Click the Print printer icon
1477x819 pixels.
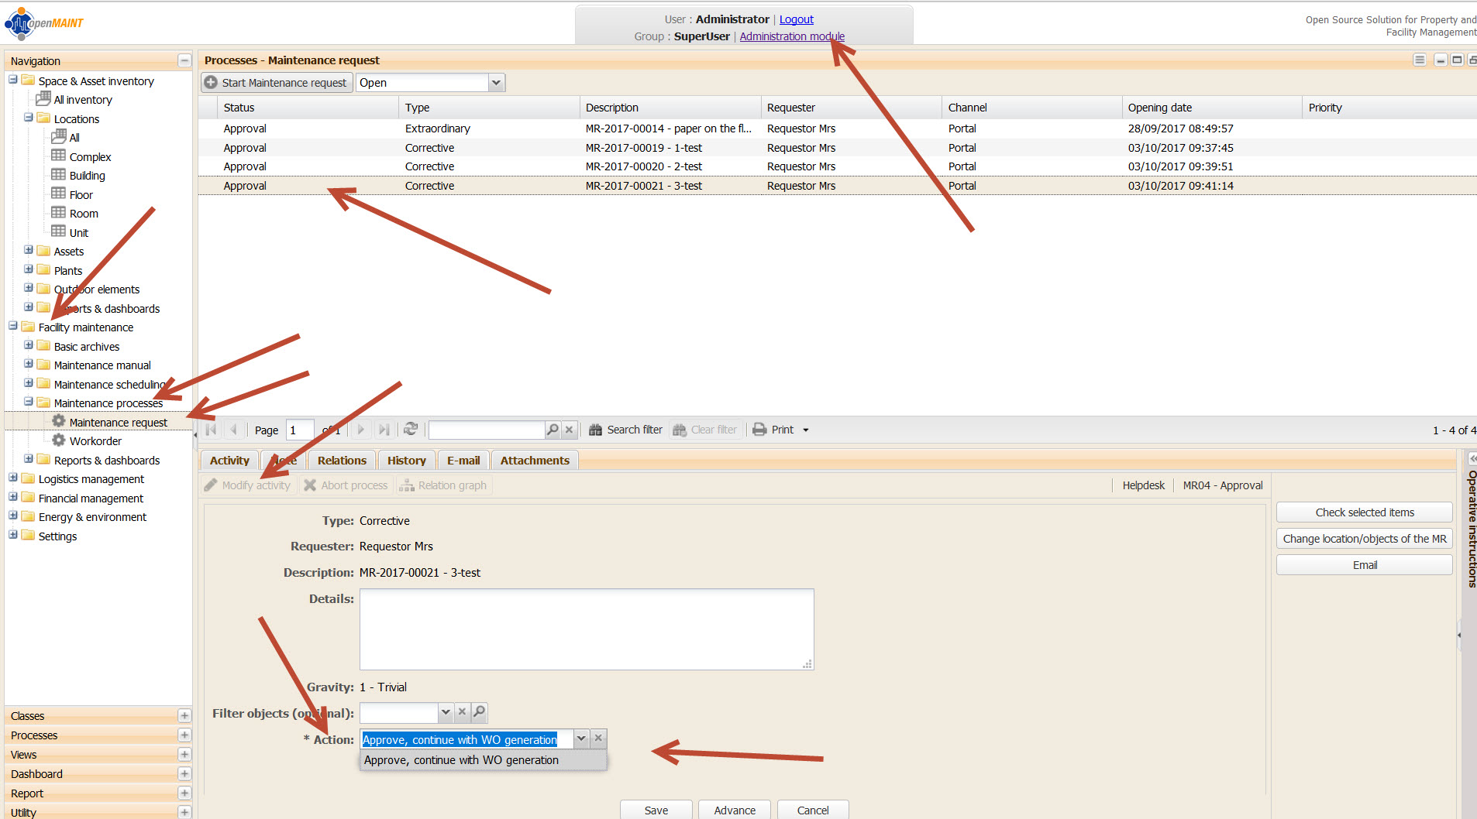point(759,430)
